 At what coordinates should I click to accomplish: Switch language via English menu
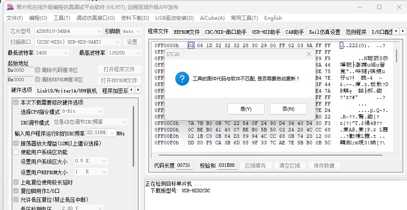pyautogui.click(x=273, y=18)
